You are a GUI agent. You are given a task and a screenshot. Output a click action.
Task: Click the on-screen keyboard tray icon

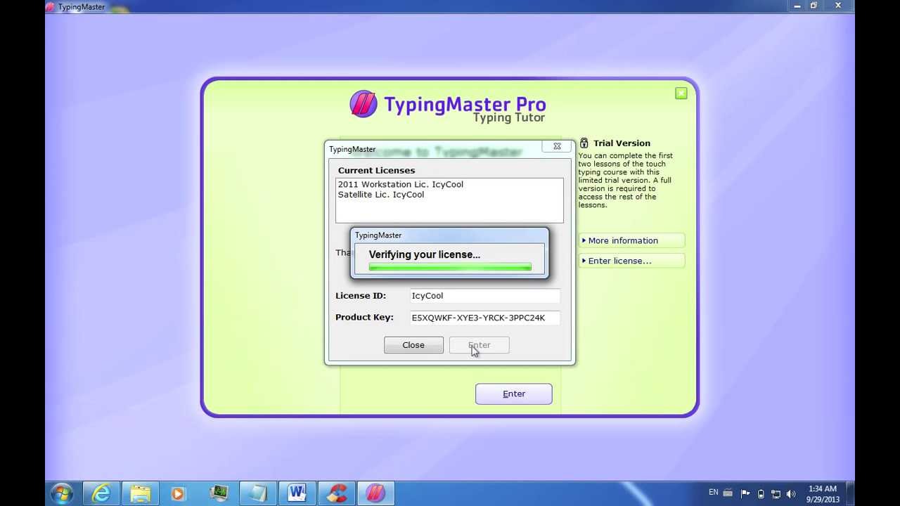point(728,493)
